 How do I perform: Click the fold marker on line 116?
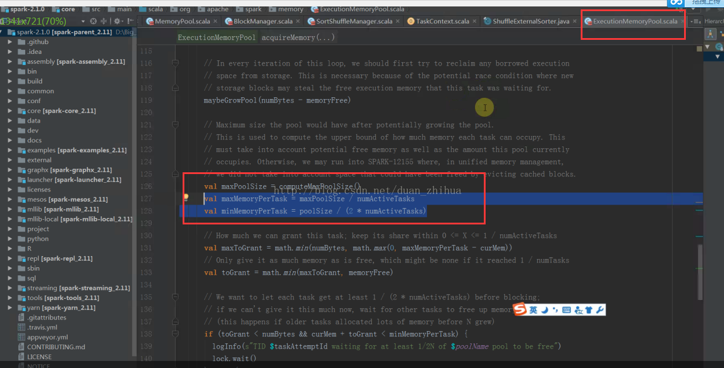coord(175,63)
